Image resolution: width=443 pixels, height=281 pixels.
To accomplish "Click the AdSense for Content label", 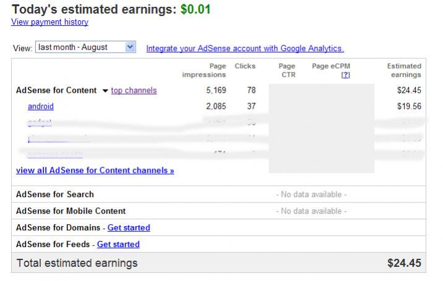I will tap(56, 91).
